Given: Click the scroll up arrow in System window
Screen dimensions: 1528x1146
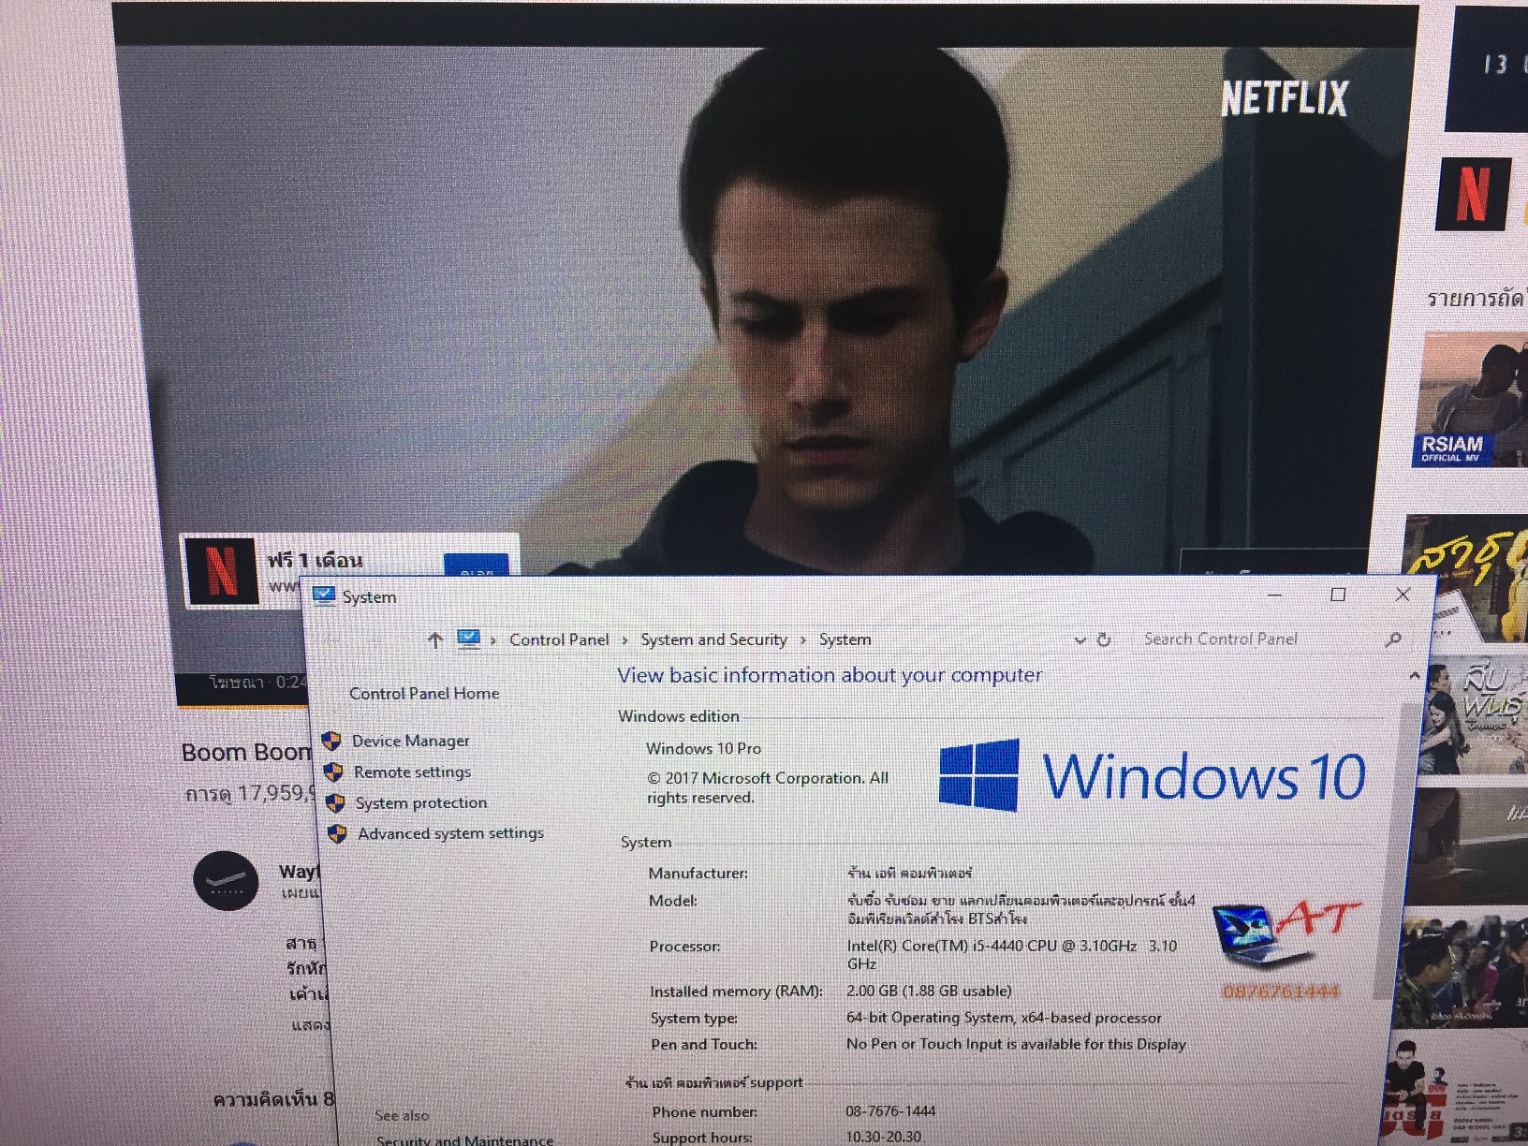Looking at the screenshot, I should 1413,675.
